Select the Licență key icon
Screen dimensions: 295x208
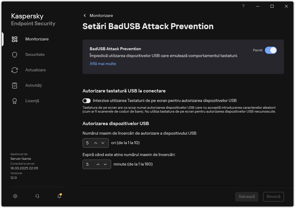click(x=15, y=101)
